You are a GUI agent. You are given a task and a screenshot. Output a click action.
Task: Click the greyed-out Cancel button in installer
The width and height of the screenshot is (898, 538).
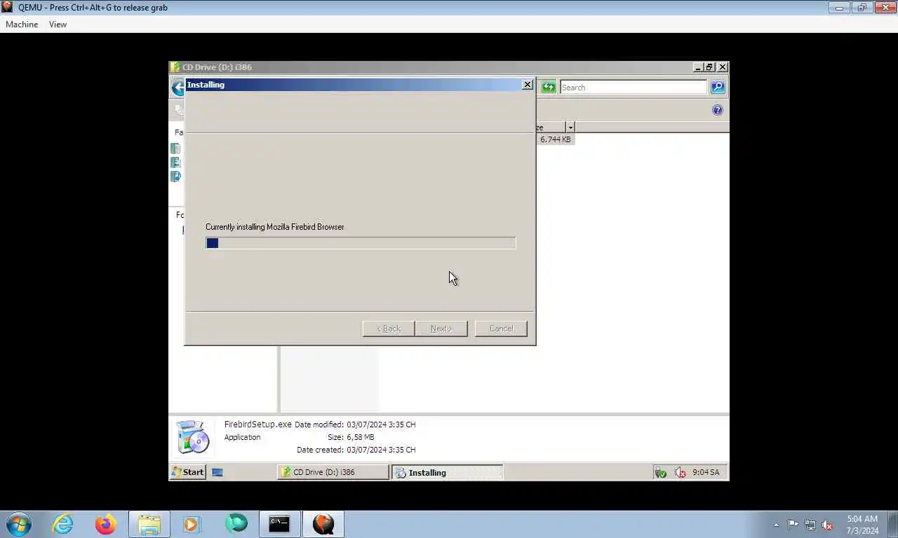(501, 329)
